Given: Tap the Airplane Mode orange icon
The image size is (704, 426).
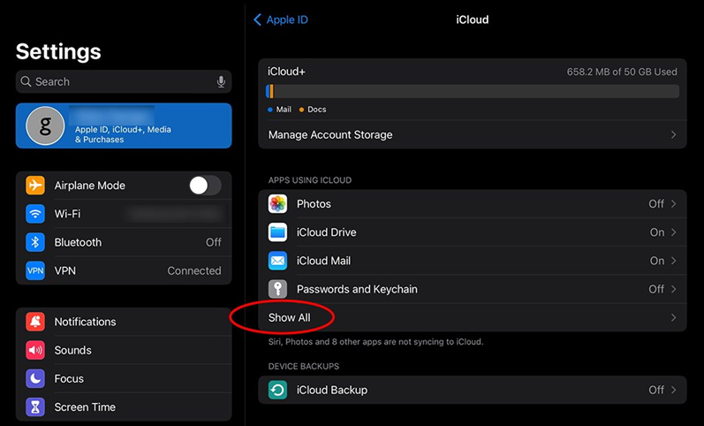Looking at the screenshot, I should coord(35,185).
